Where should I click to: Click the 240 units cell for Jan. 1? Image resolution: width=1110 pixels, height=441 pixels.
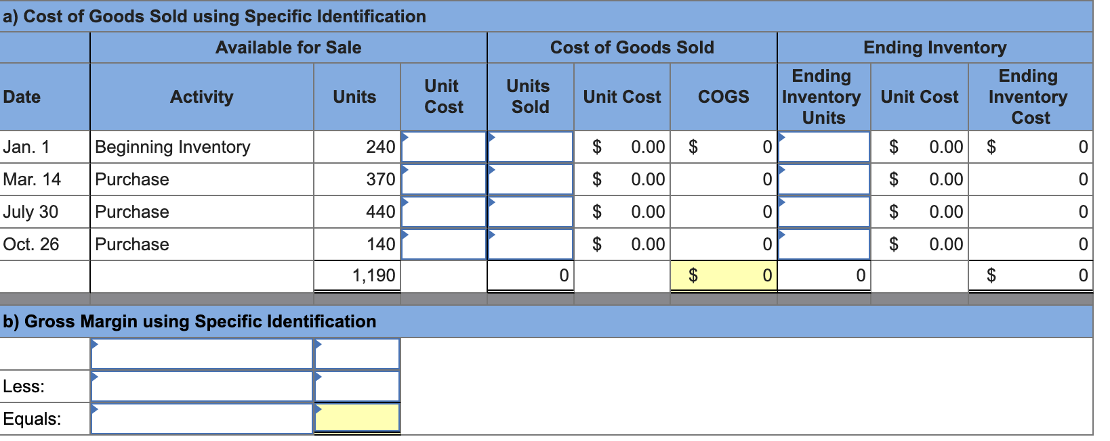click(357, 147)
